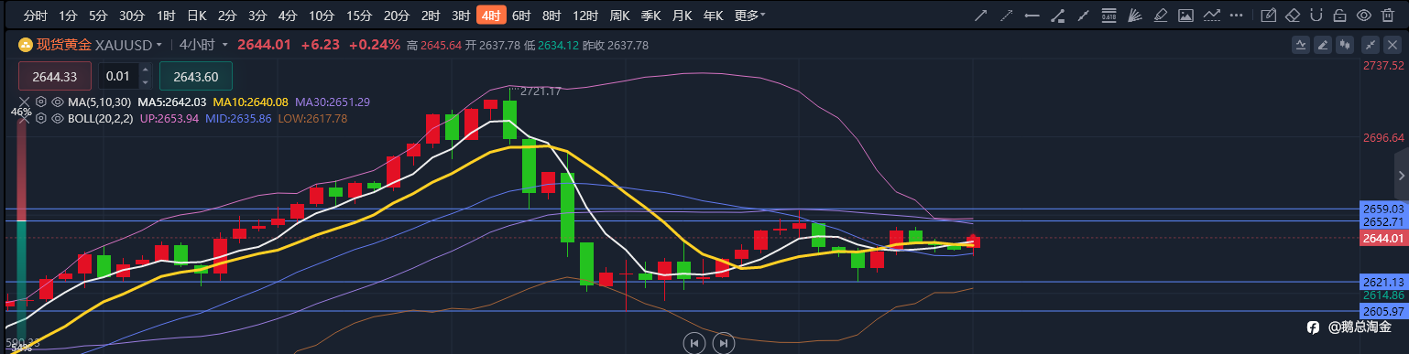Switch to 10分 timeframe

[322, 16]
